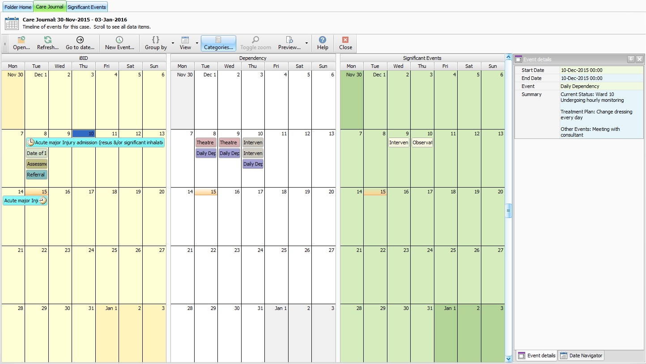Select Daily Dependency event on Thursday 10
Image resolution: width=646 pixels, height=364 pixels.
pos(253,164)
